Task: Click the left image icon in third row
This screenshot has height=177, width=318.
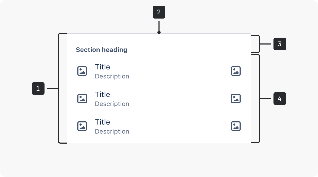Action: [82, 126]
